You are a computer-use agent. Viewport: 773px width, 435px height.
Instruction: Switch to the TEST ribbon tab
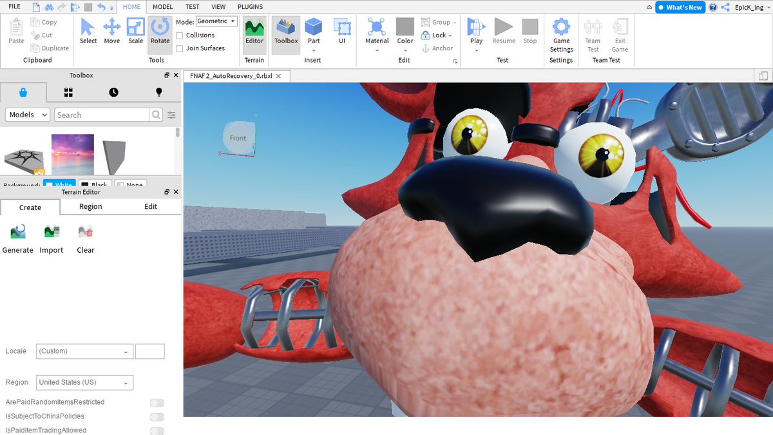(192, 6)
